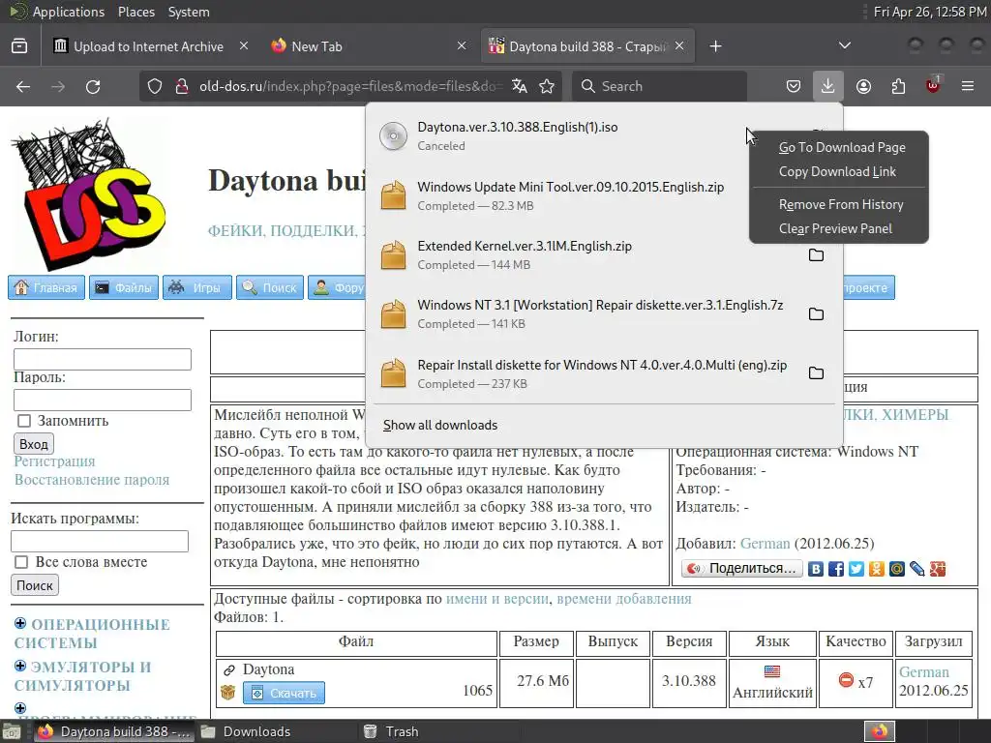Share via Facebook icon
The width and height of the screenshot is (991, 743).
click(x=835, y=569)
